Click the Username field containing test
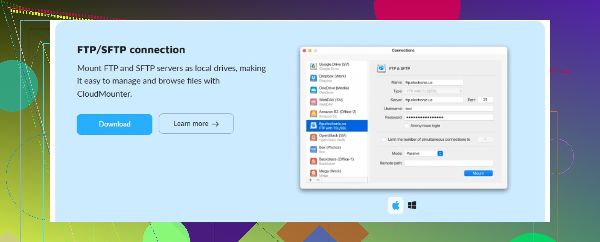600x242 pixels. point(449,109)
